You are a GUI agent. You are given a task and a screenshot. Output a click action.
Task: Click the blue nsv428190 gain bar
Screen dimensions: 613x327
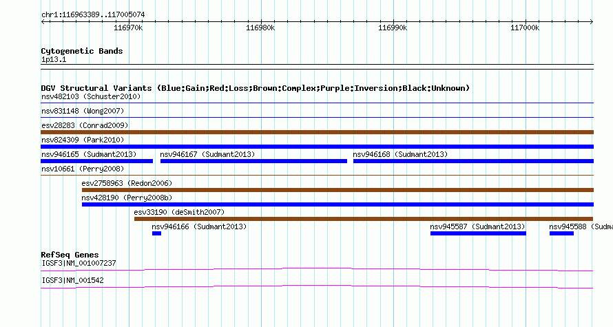pyautogui.click(x=337, y=204)
